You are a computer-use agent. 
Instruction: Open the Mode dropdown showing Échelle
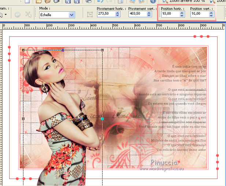click(57, 15)
